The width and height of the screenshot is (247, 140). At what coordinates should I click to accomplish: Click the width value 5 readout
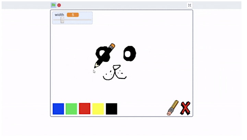tap(73, 15)
